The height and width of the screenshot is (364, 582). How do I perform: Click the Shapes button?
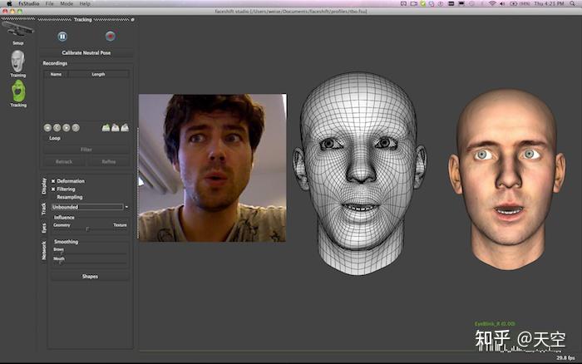tap(90, 277)
